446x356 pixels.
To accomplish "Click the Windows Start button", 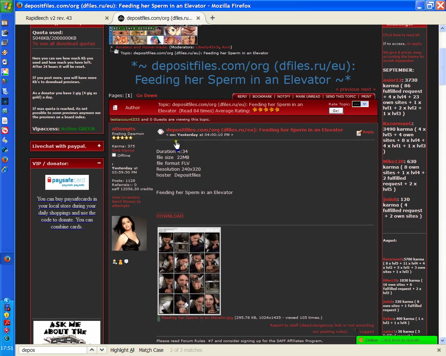I will click(x=7, y=6).
